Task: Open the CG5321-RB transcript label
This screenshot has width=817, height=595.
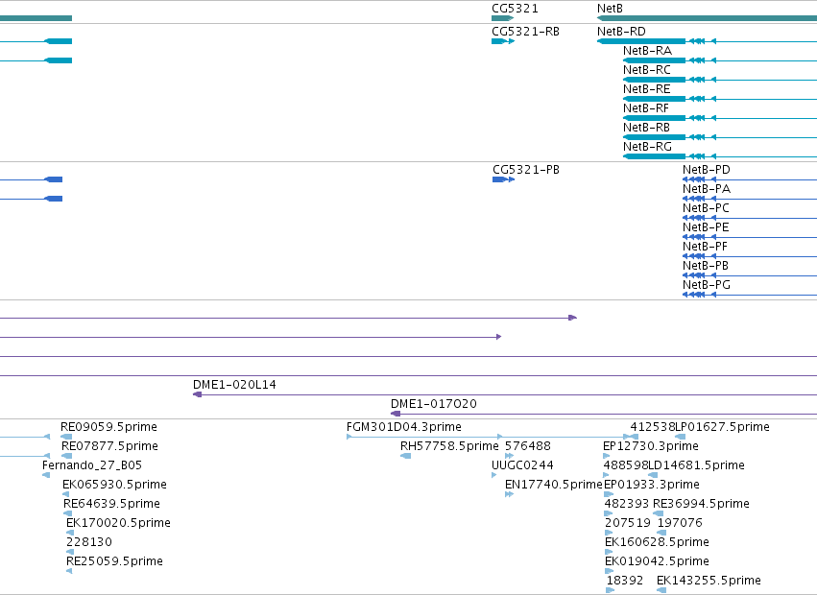Action: pyautogui.click(x=525, y=32)
